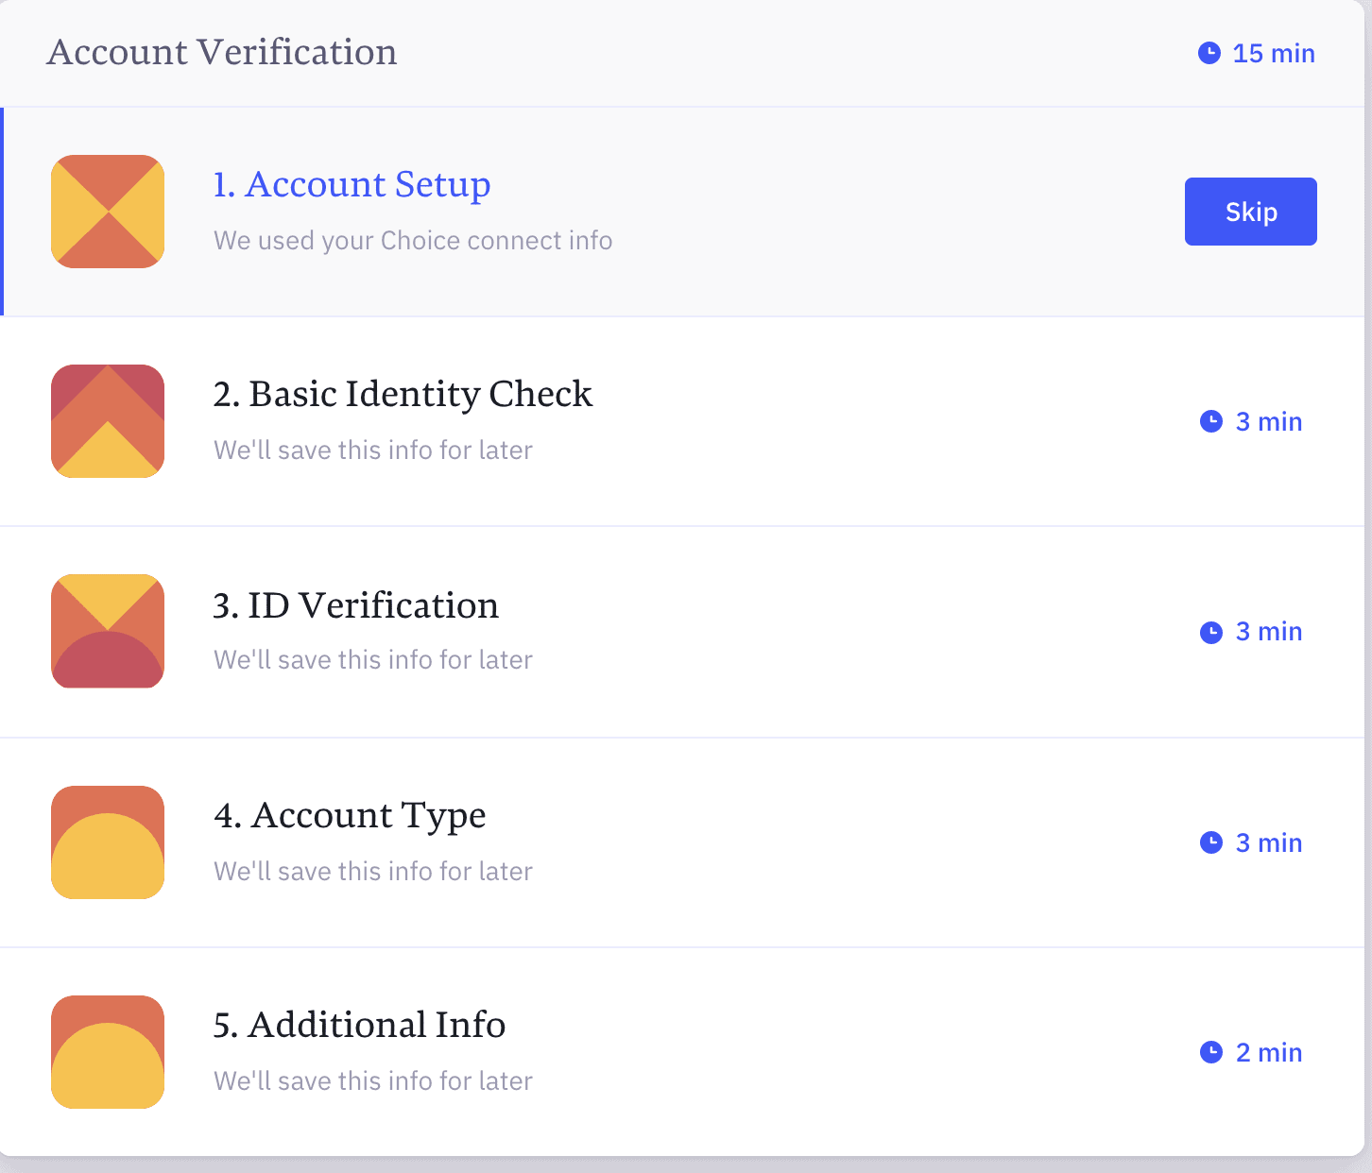This screenshot has width=1372, height=1173.
Task: Click the Basic Identity Check chevron icon
Action: point(108,421)
